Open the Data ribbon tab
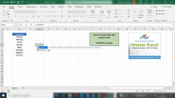Screen dimensions: 175x98 tap(53, 7)
